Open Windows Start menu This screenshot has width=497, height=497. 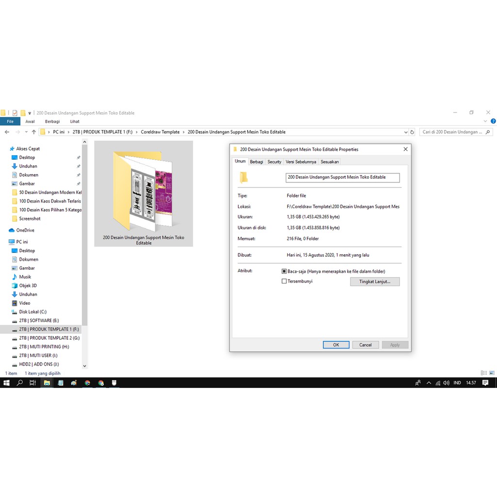(6, 383)
